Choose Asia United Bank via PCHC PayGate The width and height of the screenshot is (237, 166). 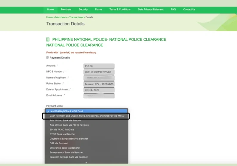click(x=86, y=125)
